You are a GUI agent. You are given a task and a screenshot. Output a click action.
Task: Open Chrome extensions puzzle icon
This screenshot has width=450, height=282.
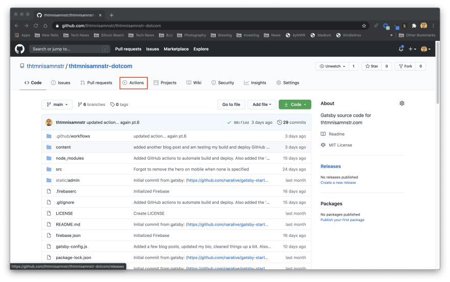[414, 26]
